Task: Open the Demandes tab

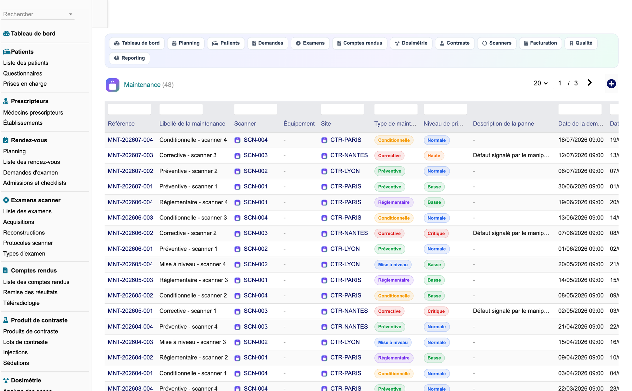Action: point(268,43)
